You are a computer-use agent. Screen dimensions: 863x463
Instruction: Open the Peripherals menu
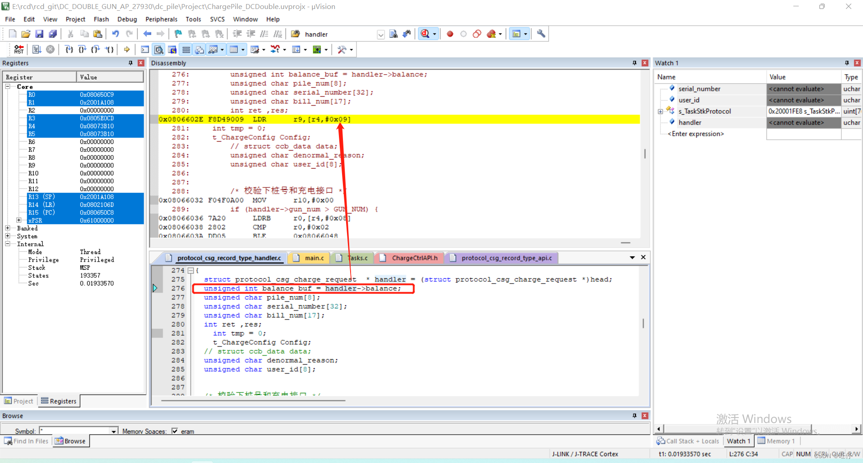[161, 19]
